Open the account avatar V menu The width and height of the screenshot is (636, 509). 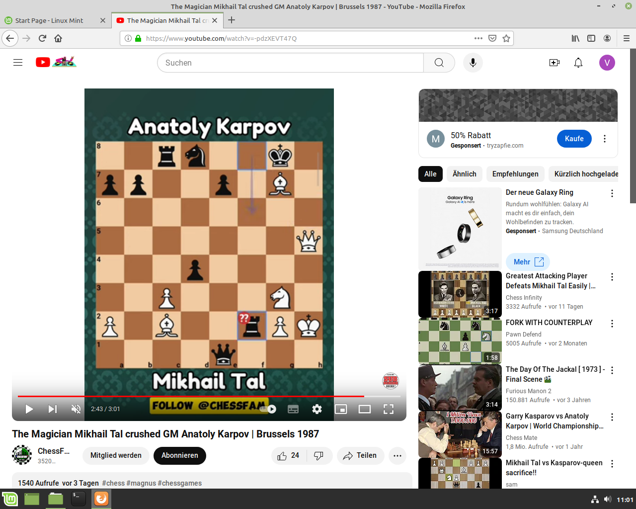pos(607,63)
